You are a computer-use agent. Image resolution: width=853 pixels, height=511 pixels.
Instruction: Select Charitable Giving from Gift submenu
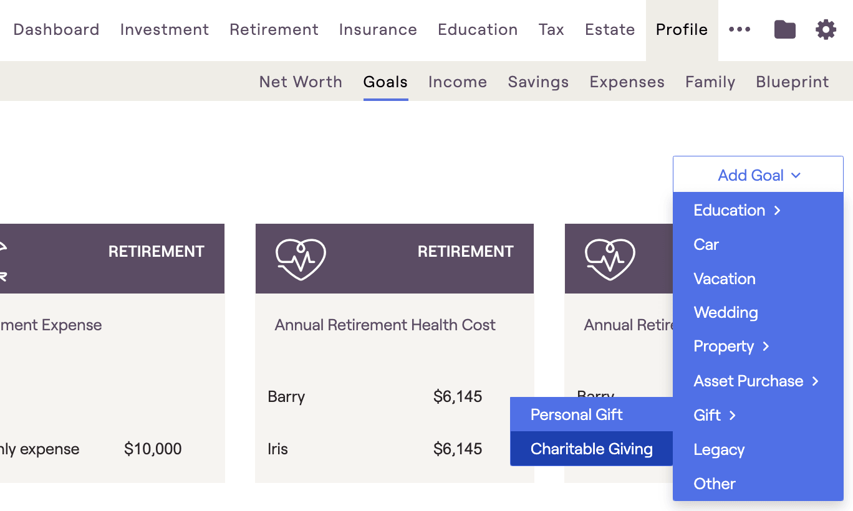591,449
